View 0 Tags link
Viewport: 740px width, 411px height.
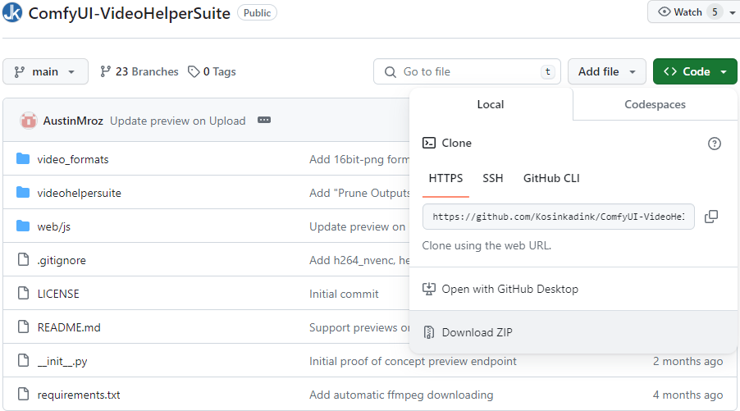(212, 71)
